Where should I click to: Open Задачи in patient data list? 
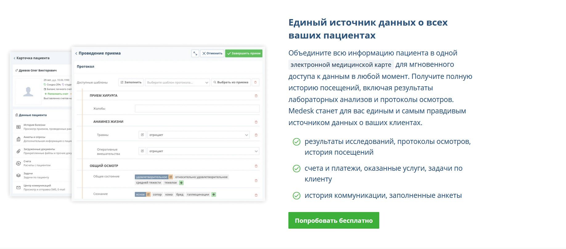click(x=28, y=173)
